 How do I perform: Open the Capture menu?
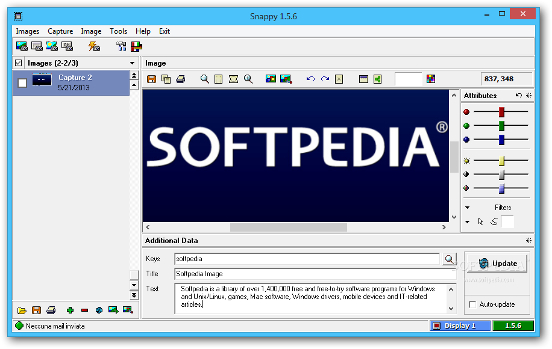tap(60, 31)
